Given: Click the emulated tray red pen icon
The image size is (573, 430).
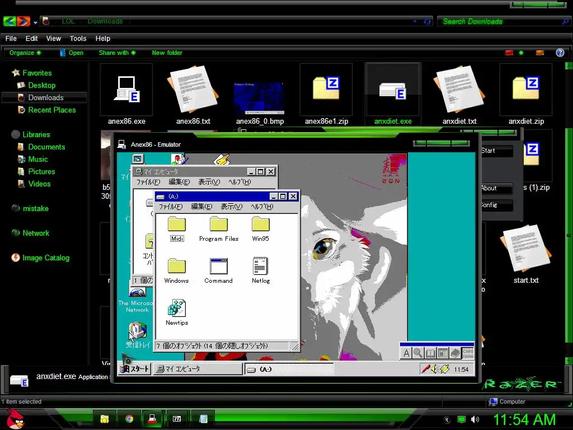Looking at the screenshot, I should (x=425, y=369).
